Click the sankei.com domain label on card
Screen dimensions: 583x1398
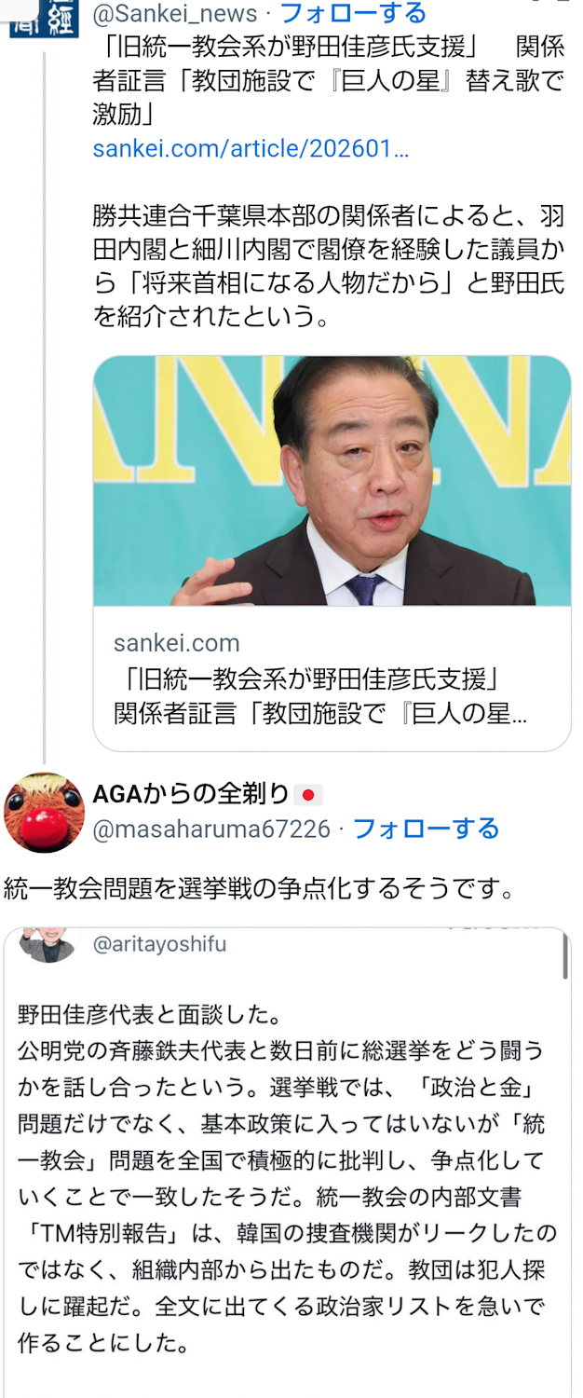[176, 643]
